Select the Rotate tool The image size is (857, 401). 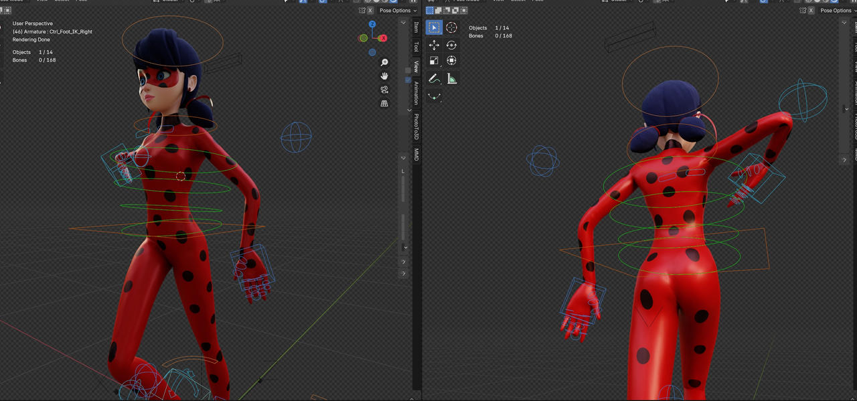(x=452, y=45)
